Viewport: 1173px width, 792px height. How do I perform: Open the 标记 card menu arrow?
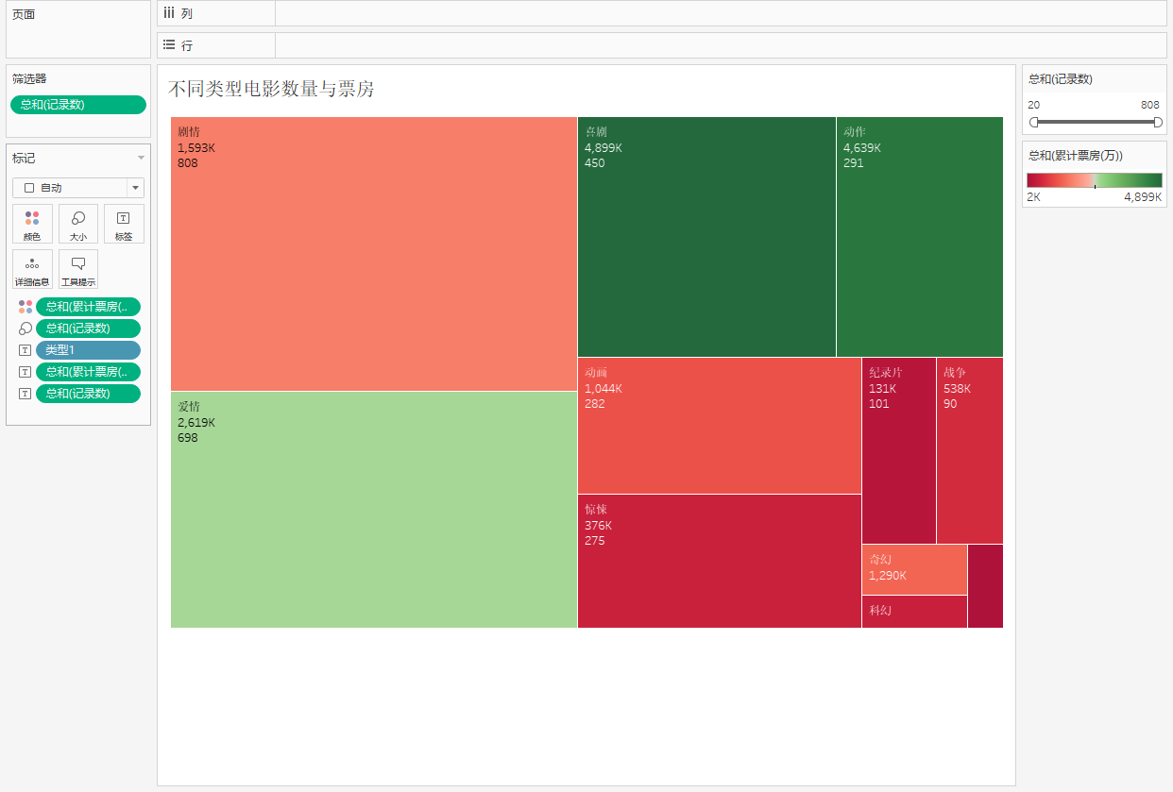pos(141,158)
